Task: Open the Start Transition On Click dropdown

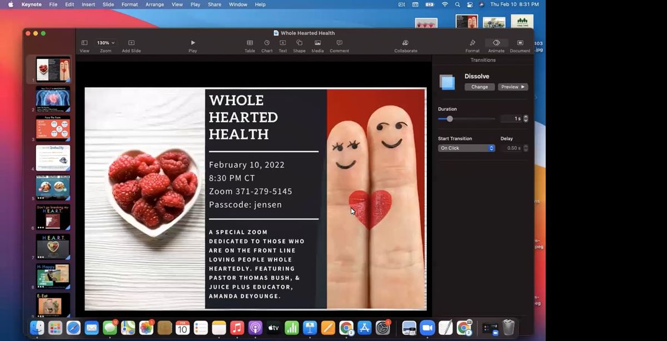Action: (x=466, y=148)
